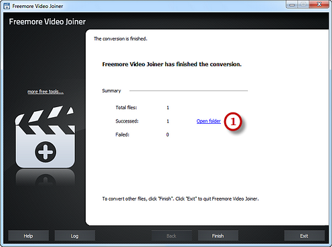Click 'The conversion is finished.' status text
The image size is (332, 247).
click(x=120, y=39)
